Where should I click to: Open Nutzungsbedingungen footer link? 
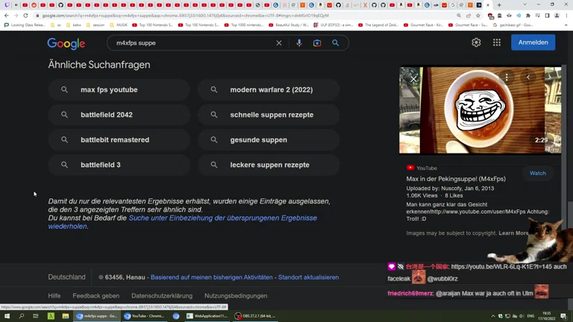point(236,296)
